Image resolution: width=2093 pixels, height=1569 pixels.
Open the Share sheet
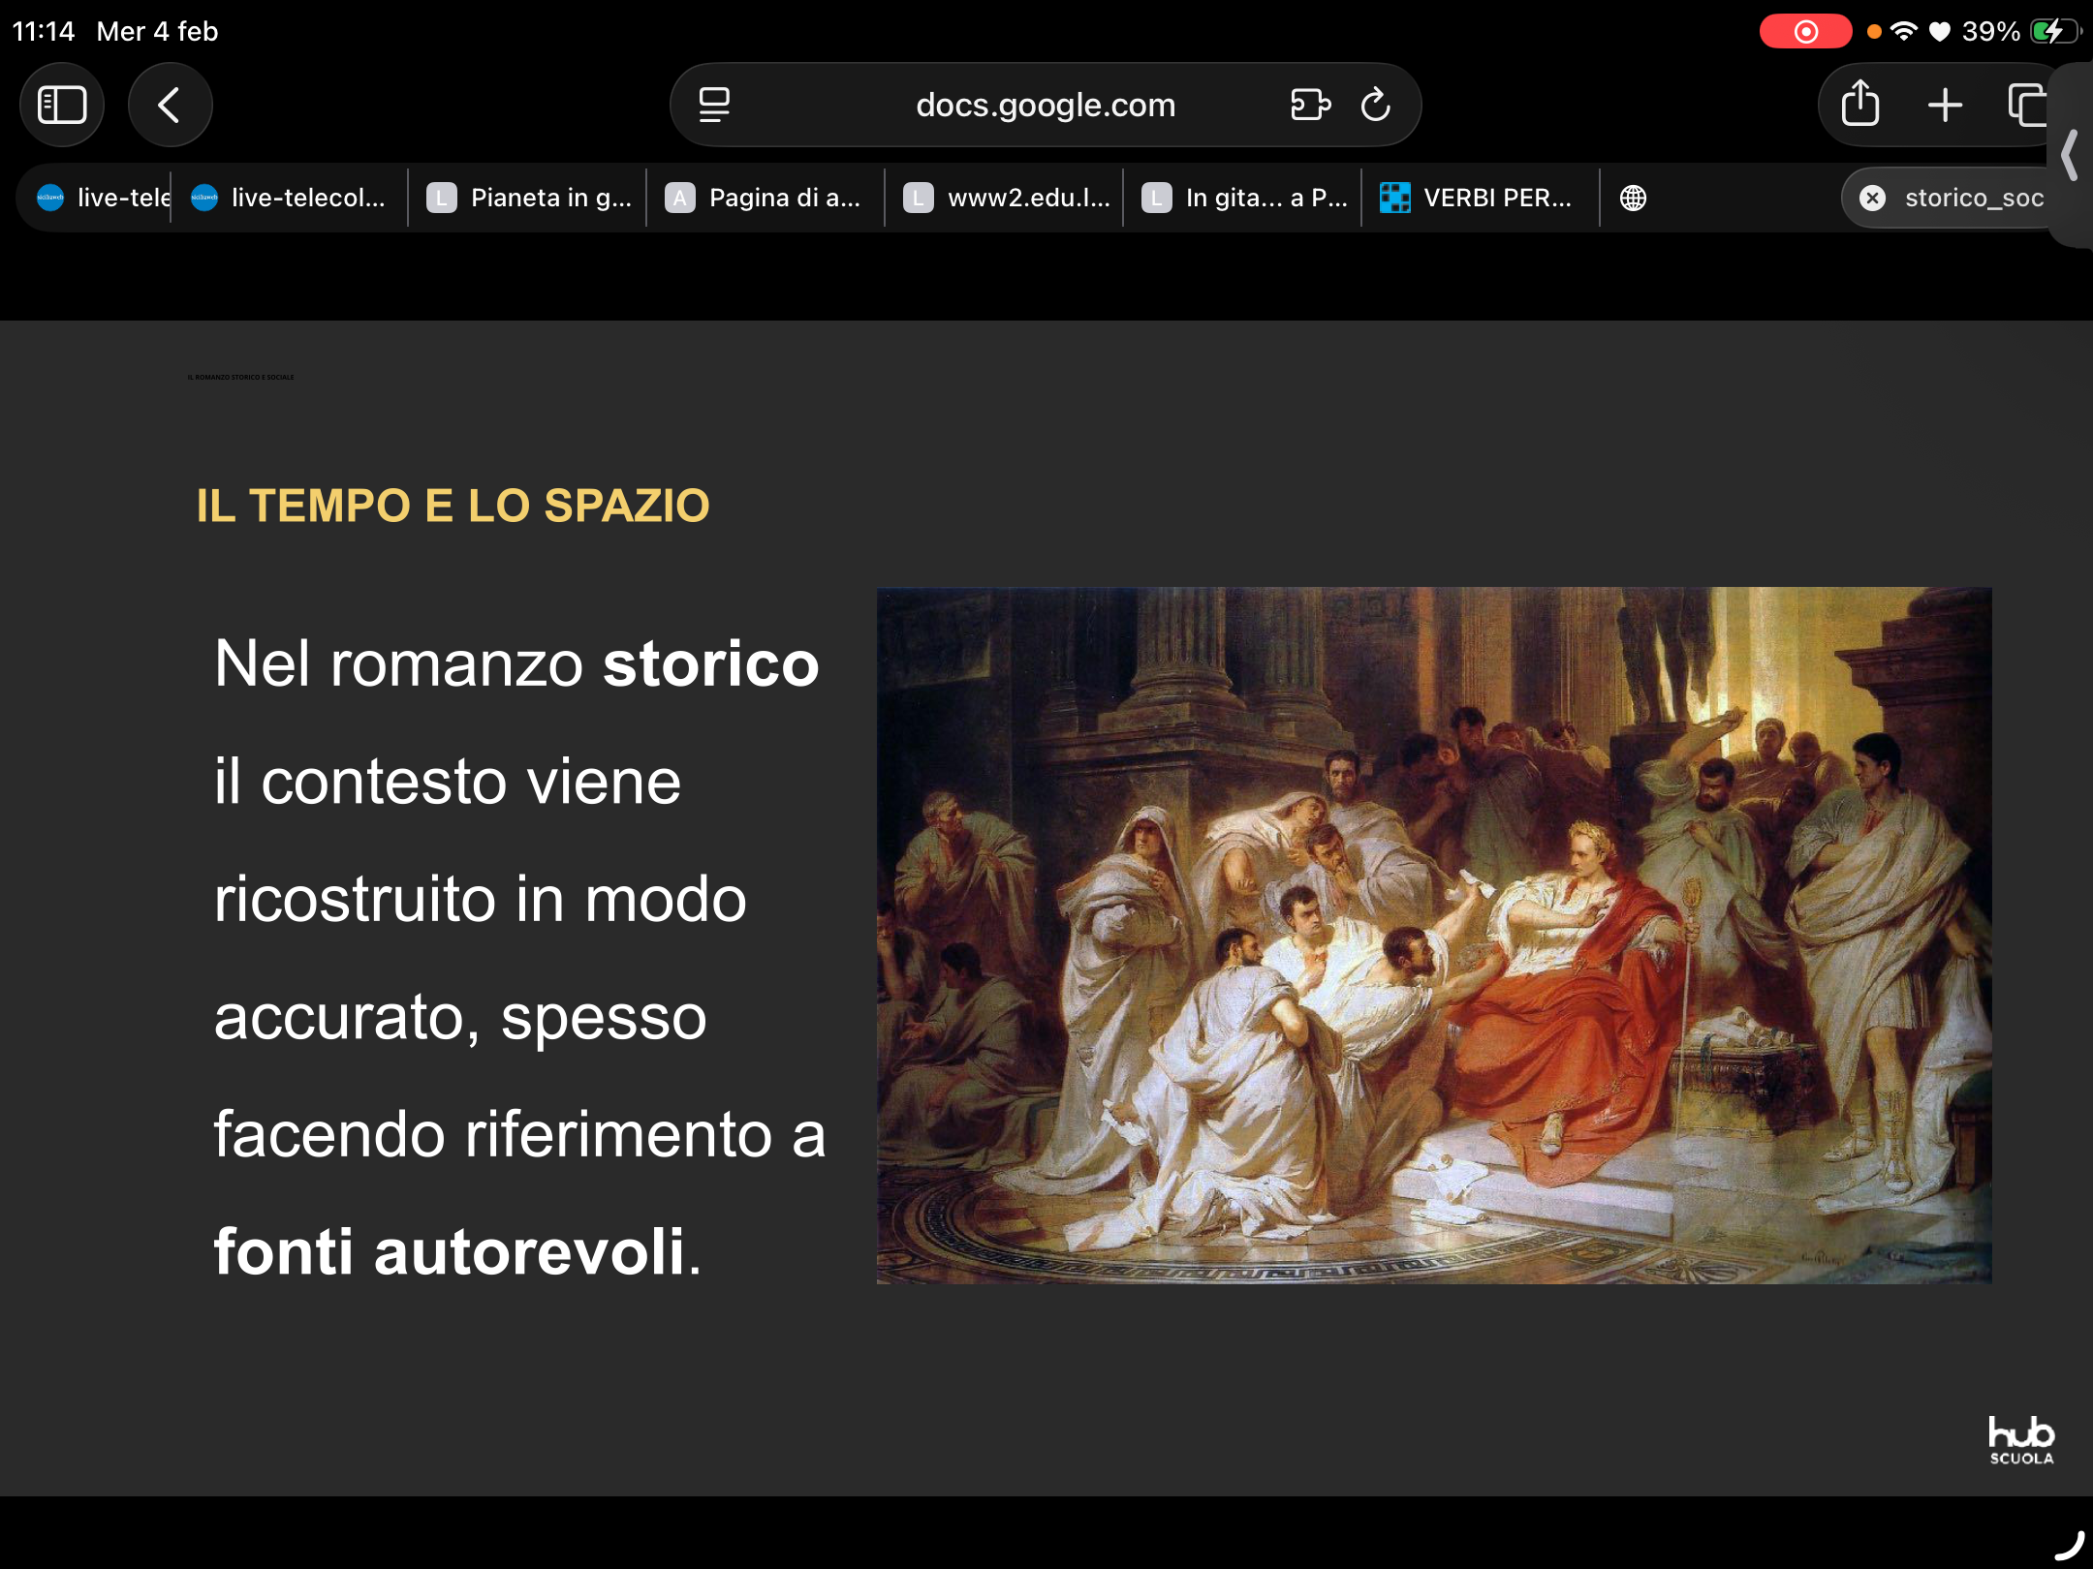tap(1859, 105)
